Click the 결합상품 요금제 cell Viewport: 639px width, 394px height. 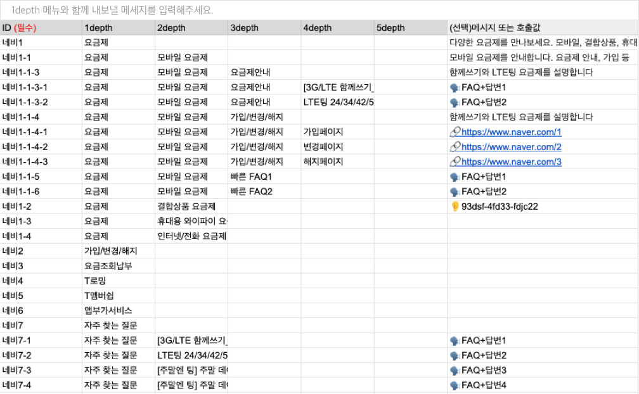click(191, 207)
